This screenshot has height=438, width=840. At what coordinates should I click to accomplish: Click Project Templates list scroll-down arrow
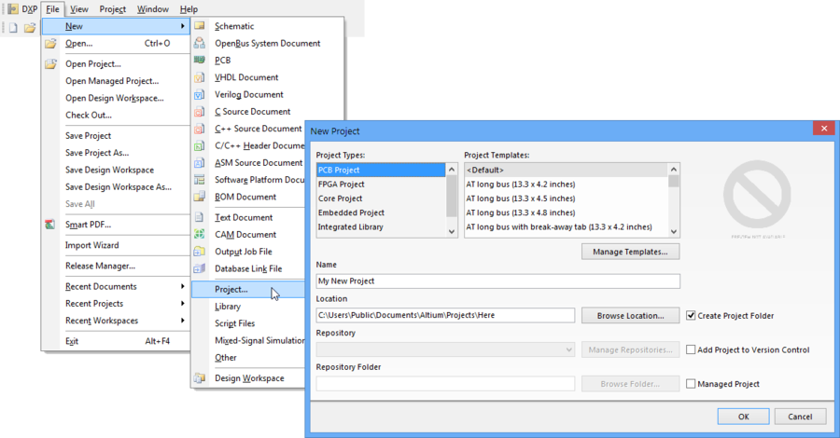(674, 231)
